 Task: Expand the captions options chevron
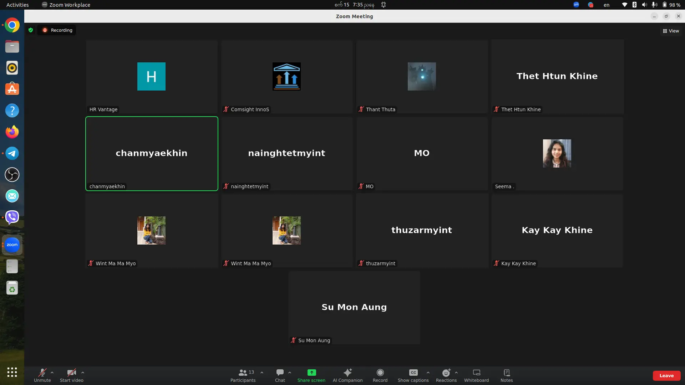click(x=428, y=373)
